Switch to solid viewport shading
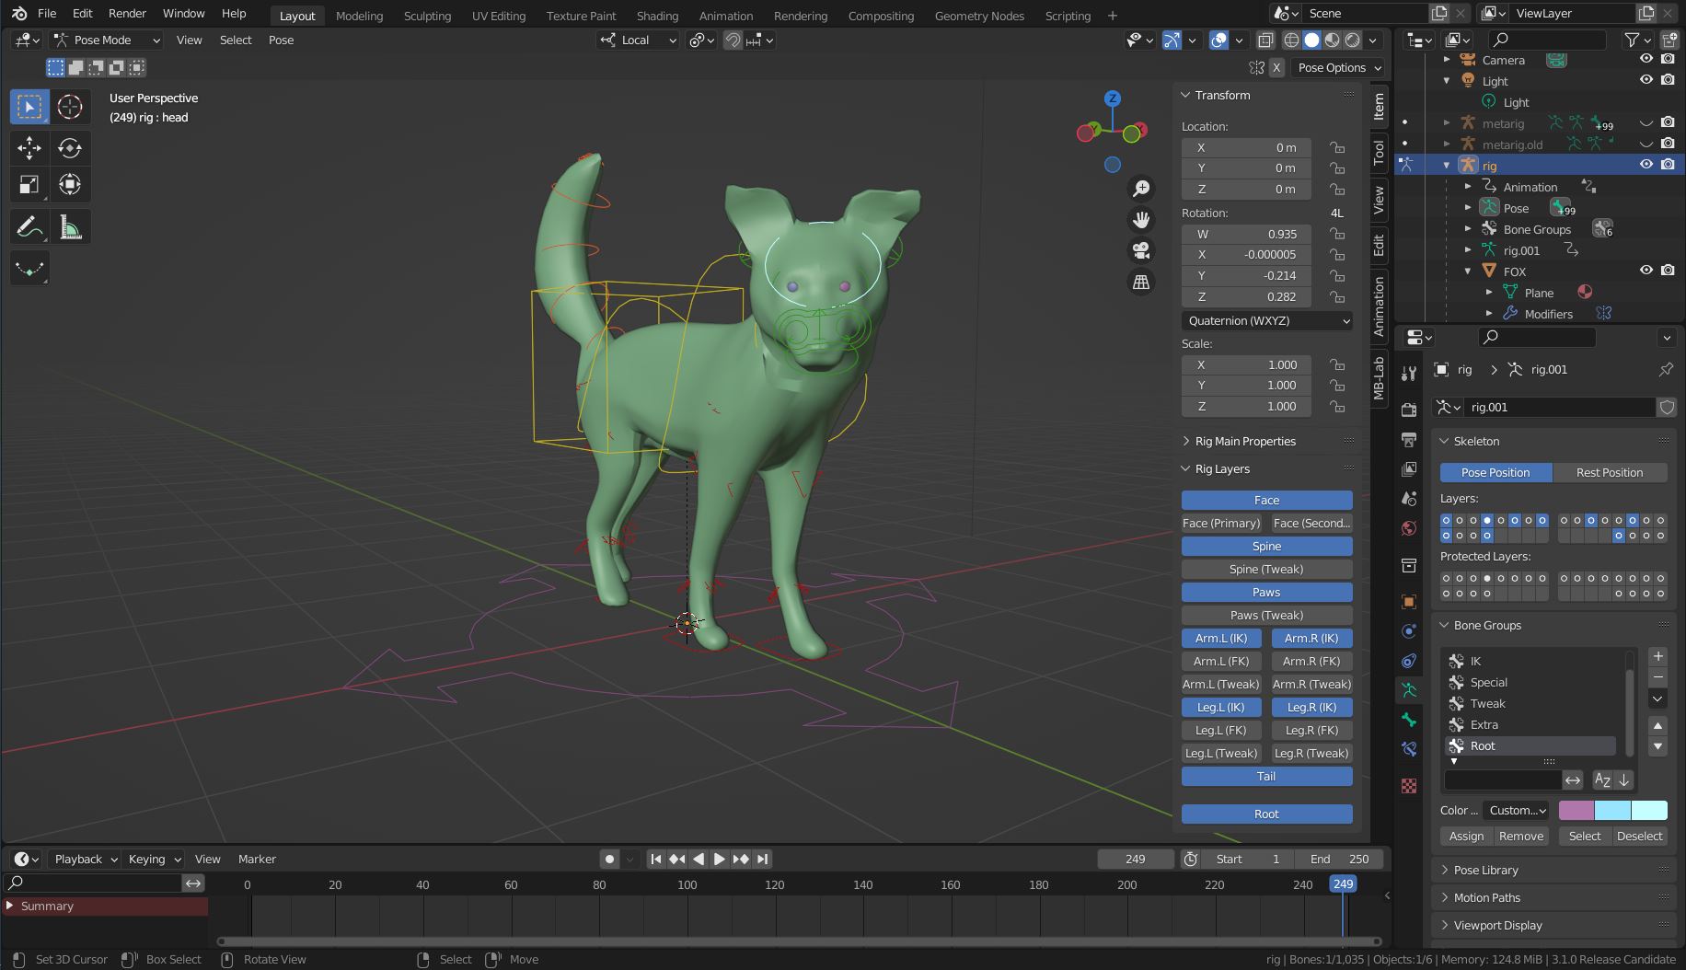1686x970 pixels. click(1311, 40)
